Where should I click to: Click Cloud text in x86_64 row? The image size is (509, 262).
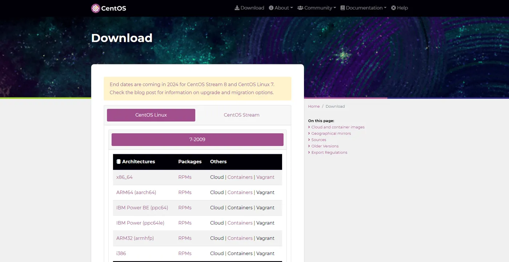(217, 177)
